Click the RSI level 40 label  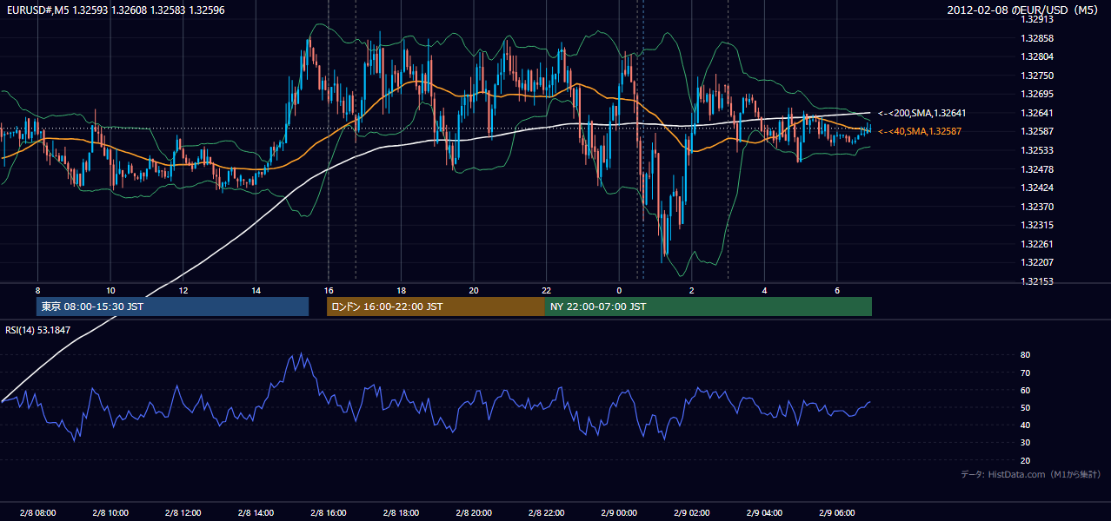click(x=1026, y=425)
